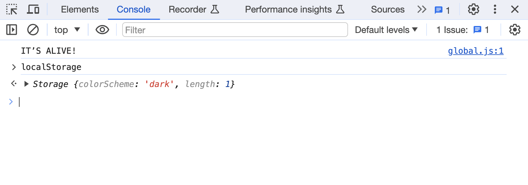
Task: Click the Filter input field
Action: 235,30
